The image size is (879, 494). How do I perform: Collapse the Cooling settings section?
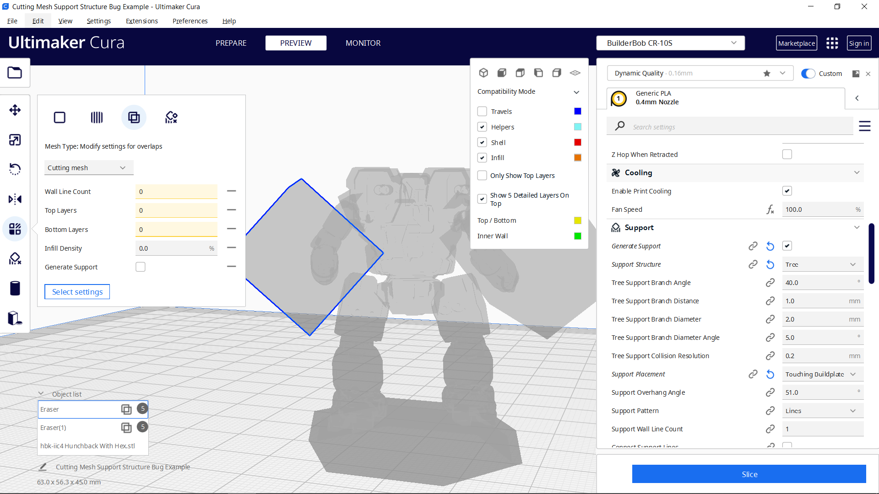coord(857,172)
